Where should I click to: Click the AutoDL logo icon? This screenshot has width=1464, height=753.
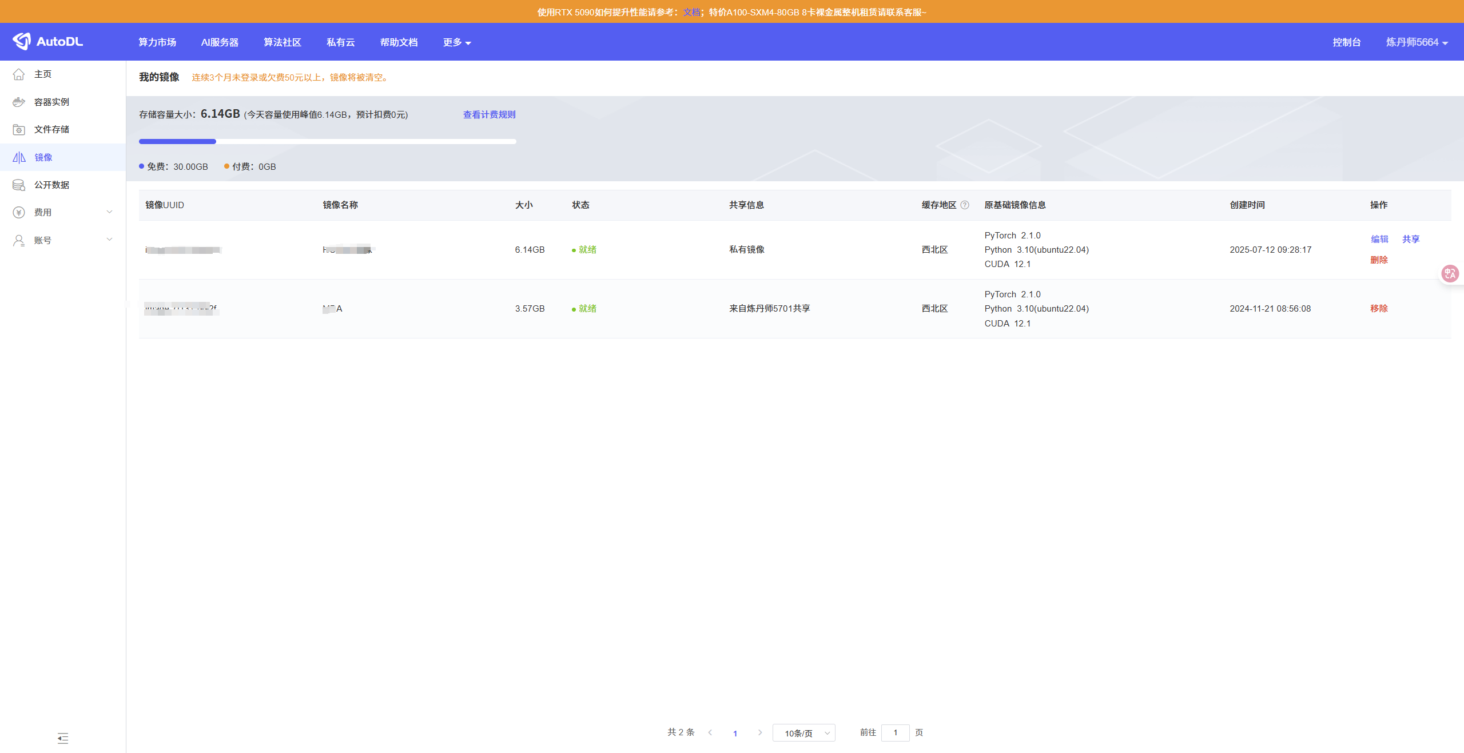click(x=22, y=41)
